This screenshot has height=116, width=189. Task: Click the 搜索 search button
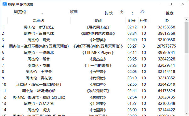[169, 13]
